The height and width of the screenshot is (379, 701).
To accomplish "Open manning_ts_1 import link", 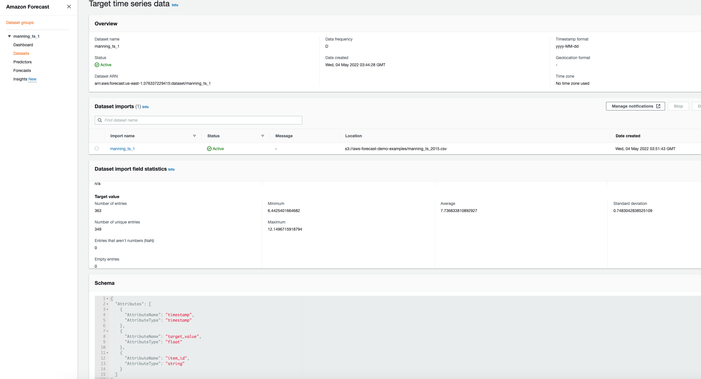I will tap(122, 149).
